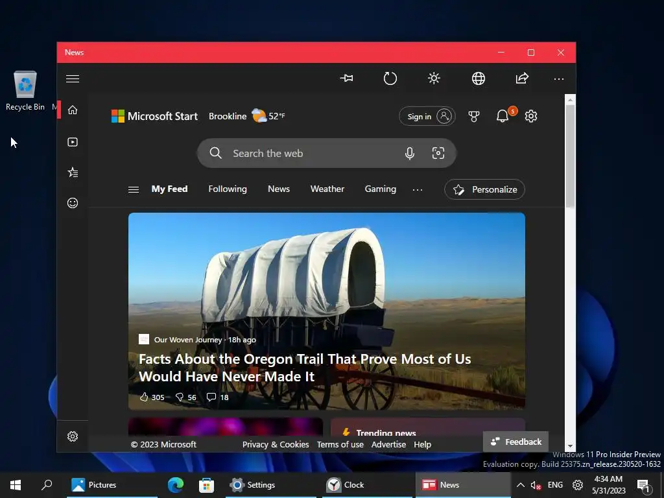The width and height of the screenshot is (664, 498).
Task: Switch to Settings in the taskbar
Action: tap(270, 485)
